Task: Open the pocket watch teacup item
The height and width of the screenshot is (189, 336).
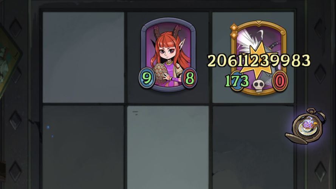Action: 306,126
